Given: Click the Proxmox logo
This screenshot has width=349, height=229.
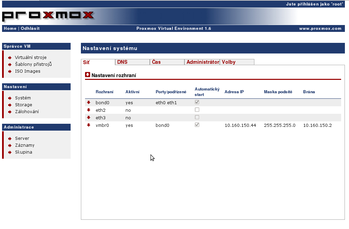Looking at the screenshot, I should 48,16.
